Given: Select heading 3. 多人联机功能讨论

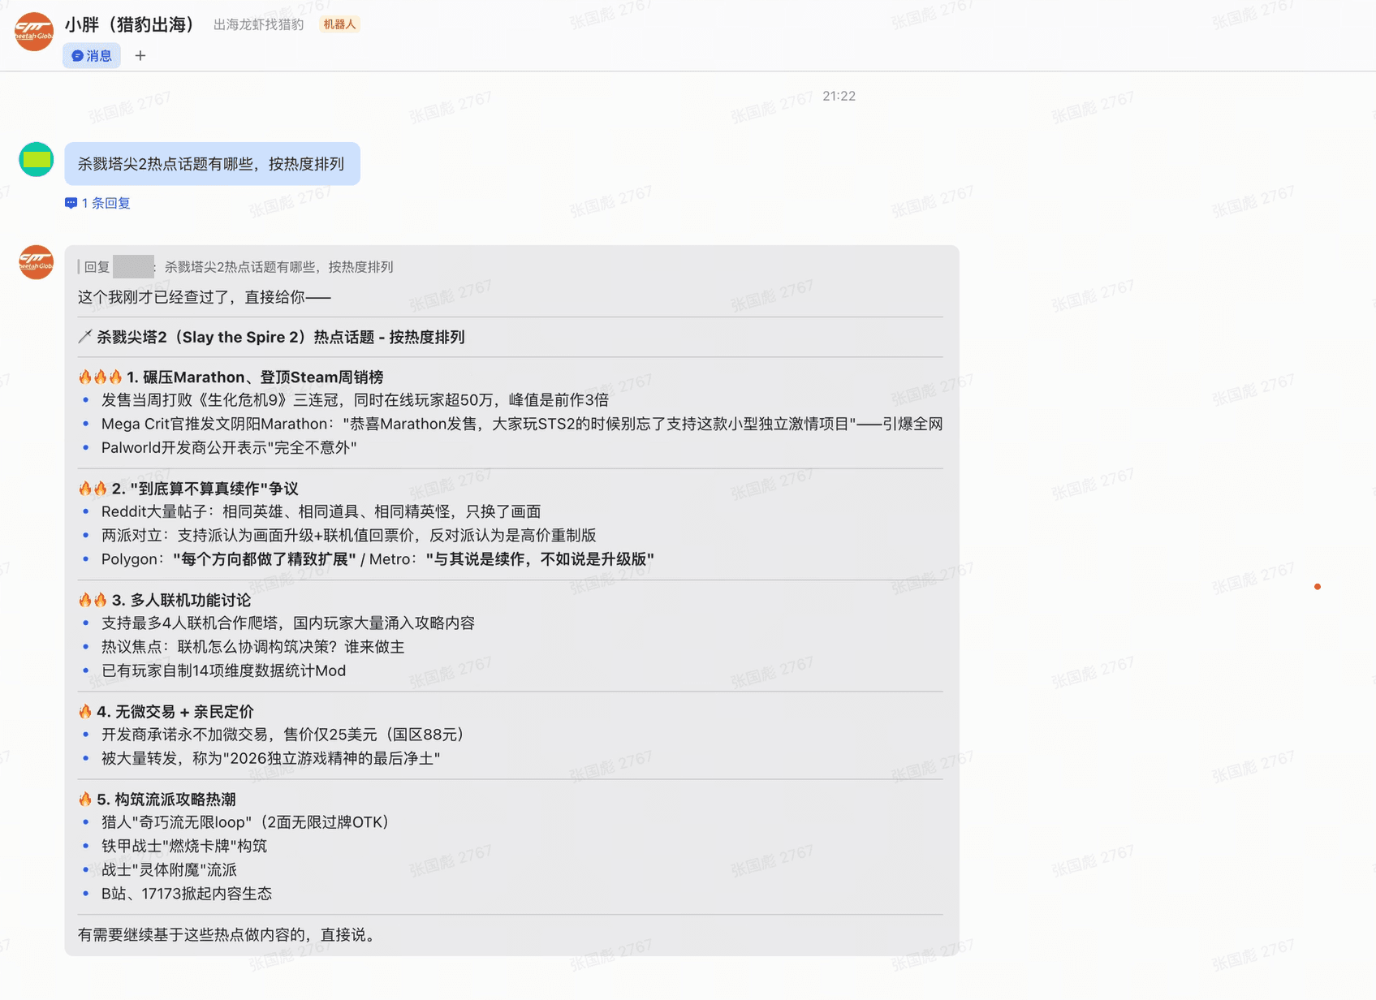Looking at the screenshot, I should pos(165,600).
